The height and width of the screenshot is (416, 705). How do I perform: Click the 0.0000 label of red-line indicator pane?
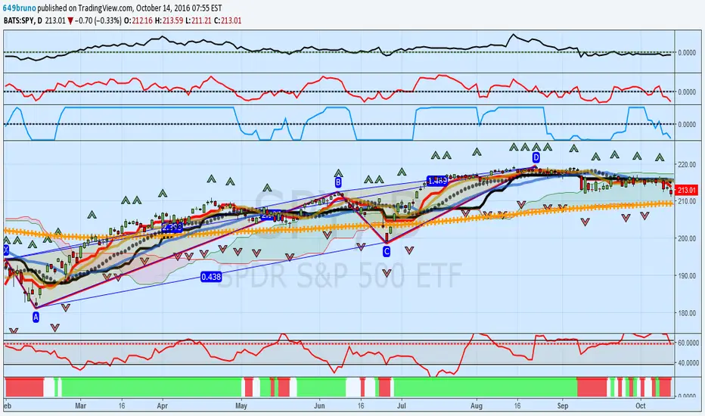pyautogui.click(x=687, y=92)
